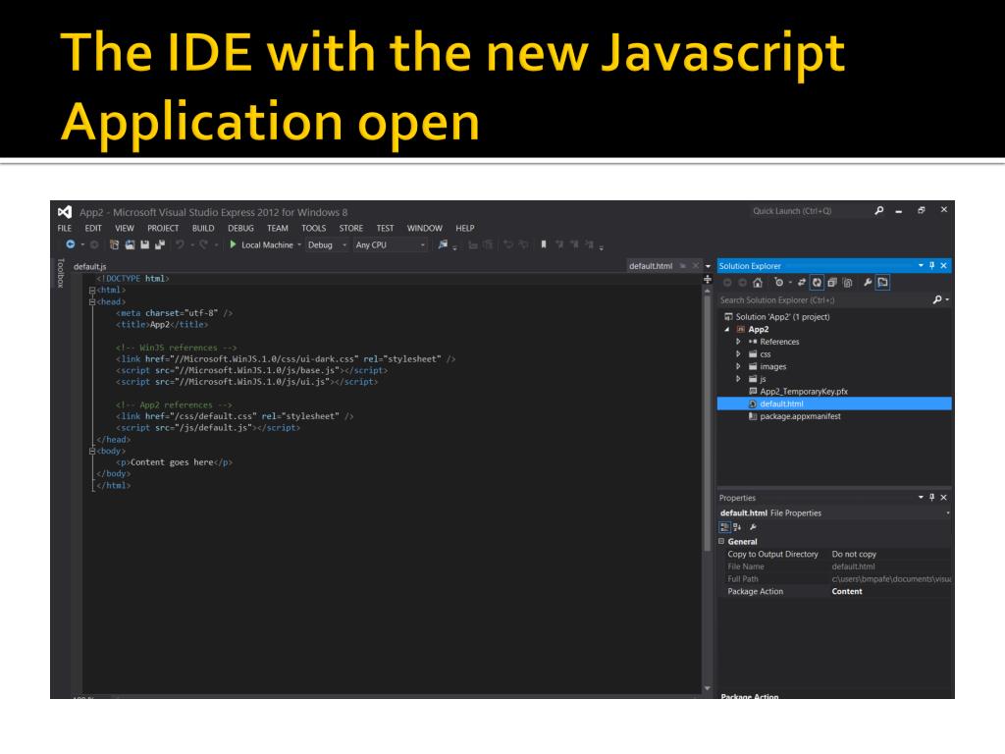Close the Properties panel
This screenshot has height=754, width=1005.
[x=943, y=498]
